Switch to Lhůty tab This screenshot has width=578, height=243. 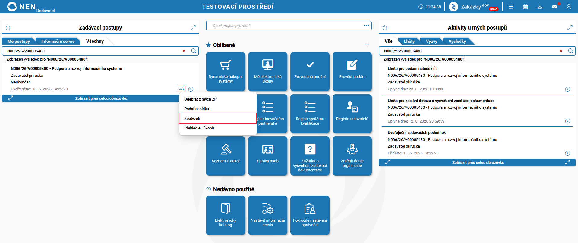pos(409,41)
